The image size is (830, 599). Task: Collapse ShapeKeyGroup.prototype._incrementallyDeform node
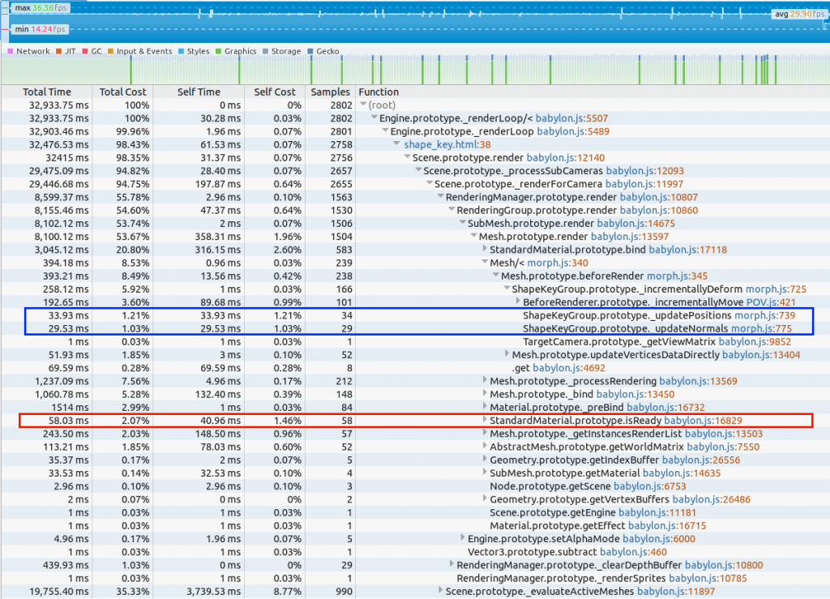click(x=507, y=289)
